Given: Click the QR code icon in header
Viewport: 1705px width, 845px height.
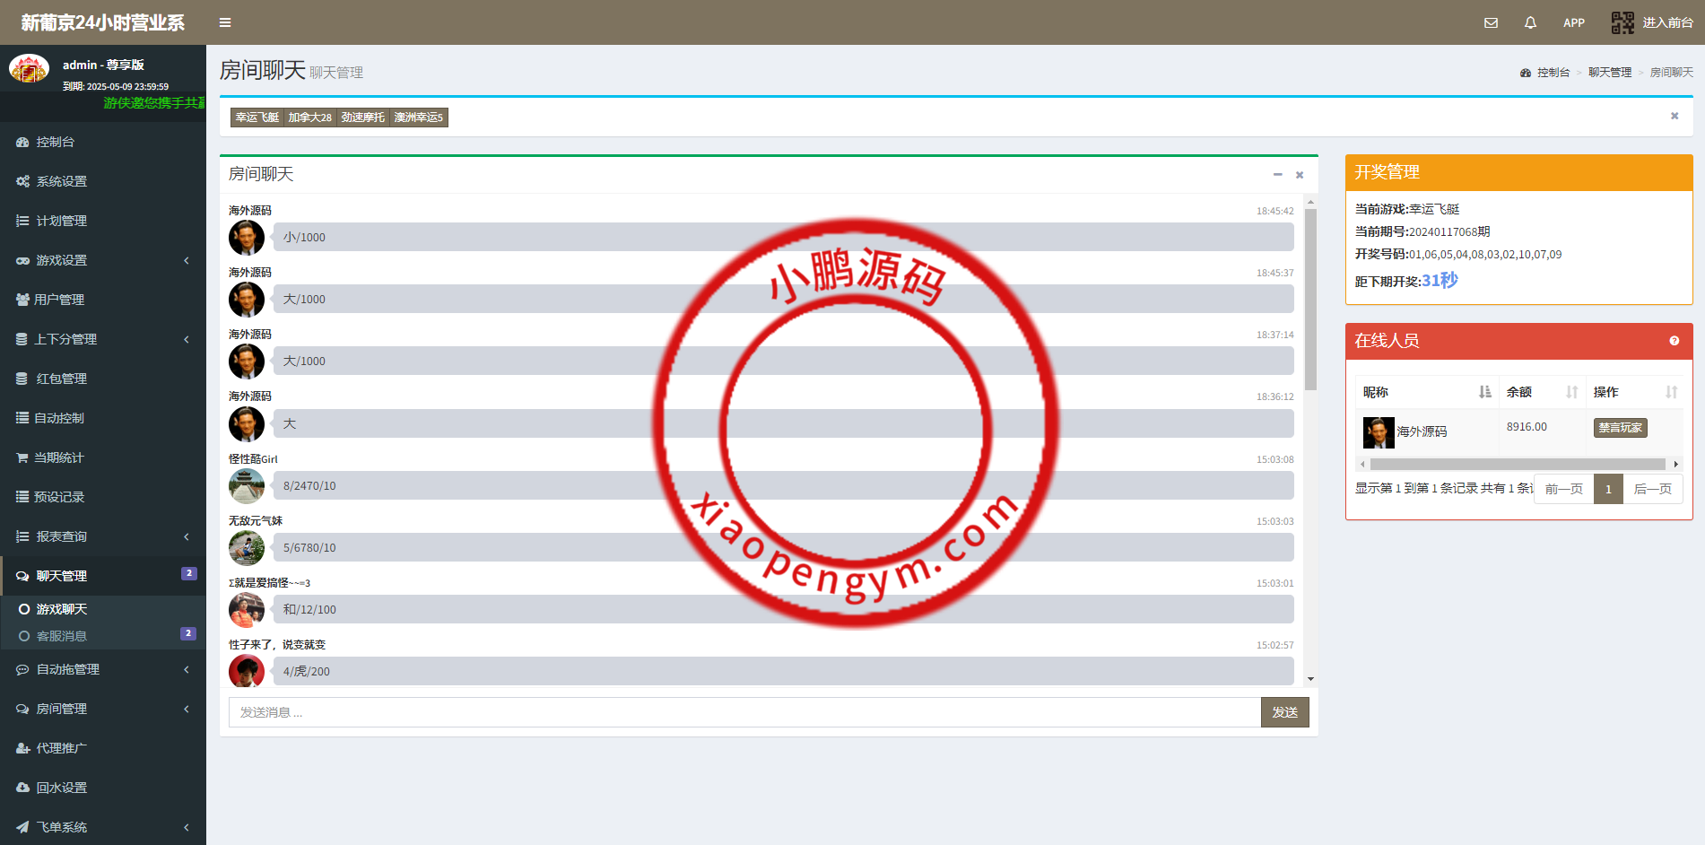Looking at the screenshot, I should click(x=1622, y=22).
